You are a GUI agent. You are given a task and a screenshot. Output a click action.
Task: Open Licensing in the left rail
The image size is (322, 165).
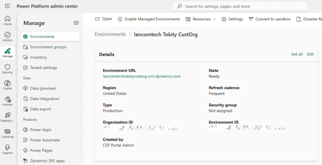(x=8, y=133)
